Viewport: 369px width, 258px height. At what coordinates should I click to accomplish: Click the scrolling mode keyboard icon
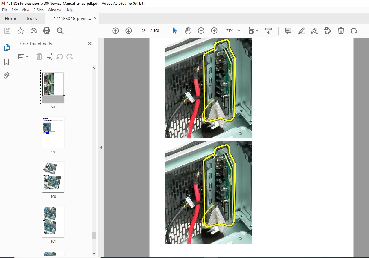pyautogui.click(x=269, y=31)
